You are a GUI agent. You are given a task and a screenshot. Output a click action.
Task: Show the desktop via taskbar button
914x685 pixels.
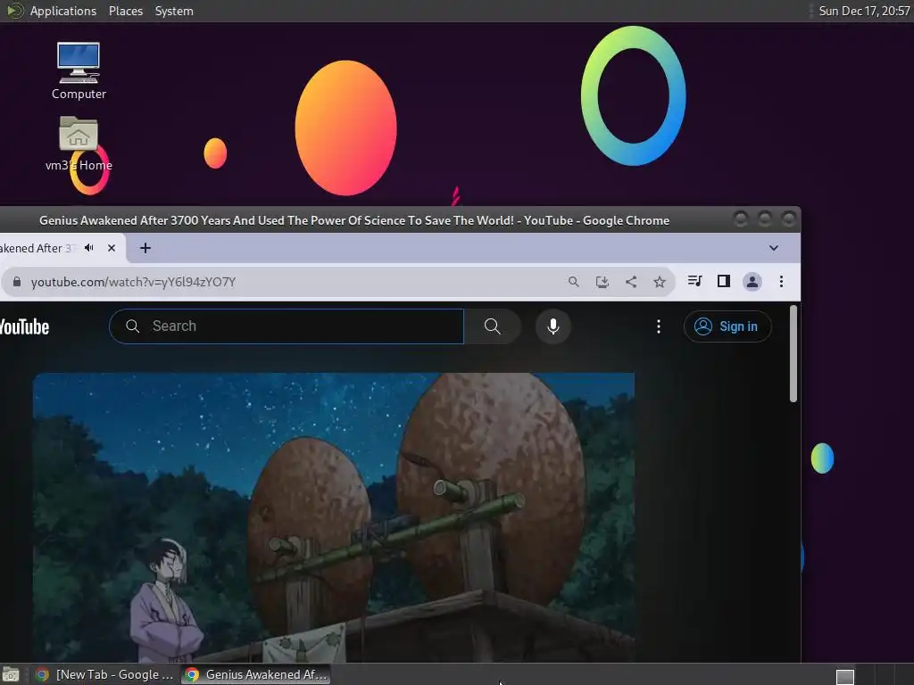click(11, 674)
